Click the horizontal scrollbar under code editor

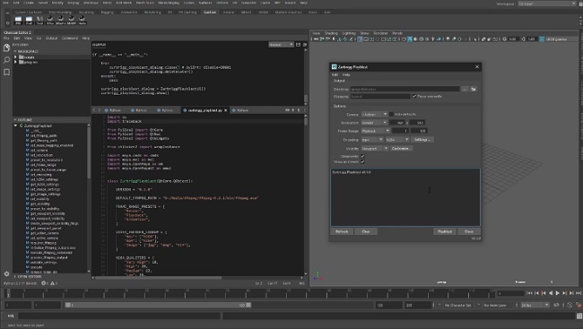click(159, 277)
